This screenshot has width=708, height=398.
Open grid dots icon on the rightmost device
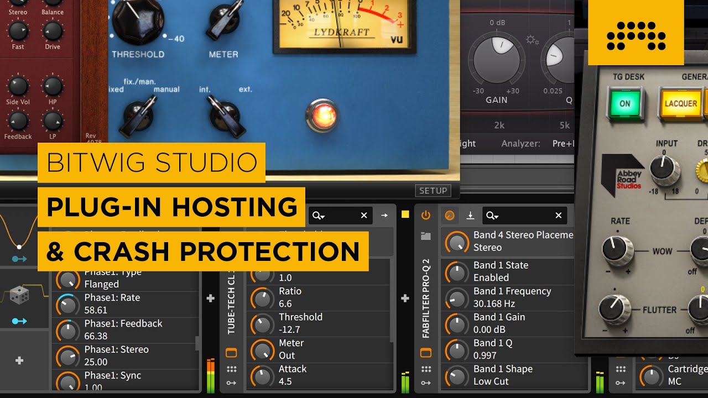click(x=621, y=369)
